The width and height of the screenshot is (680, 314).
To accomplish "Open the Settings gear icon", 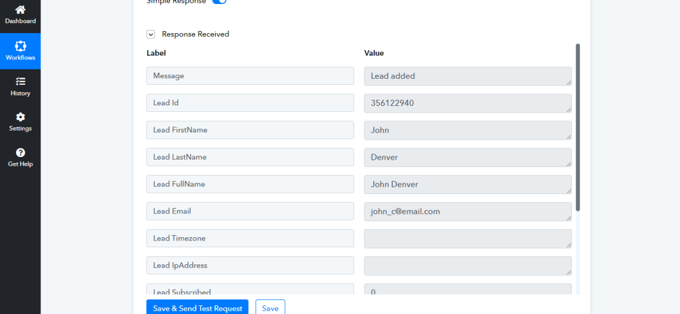I will (x=20, y=117).
